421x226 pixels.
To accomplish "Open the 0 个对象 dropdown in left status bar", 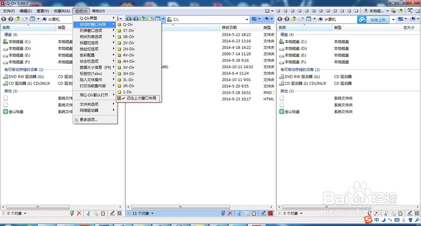I will (25, 213).
